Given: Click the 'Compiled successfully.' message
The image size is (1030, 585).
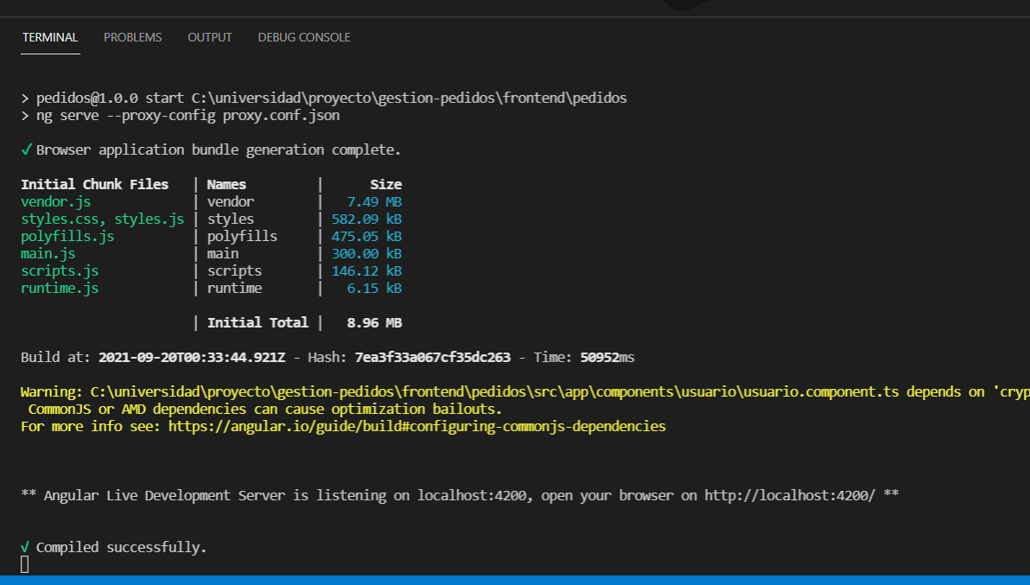Looking at the screenshot, I should tap(121, 547).
